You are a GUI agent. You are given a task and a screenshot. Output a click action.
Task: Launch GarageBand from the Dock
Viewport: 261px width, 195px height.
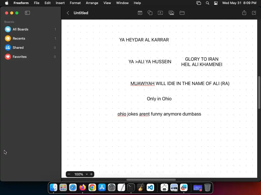click(141, 188)
